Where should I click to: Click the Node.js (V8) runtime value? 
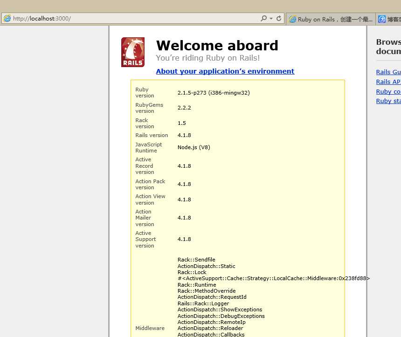pyautogui.click(x=194, y=147)
